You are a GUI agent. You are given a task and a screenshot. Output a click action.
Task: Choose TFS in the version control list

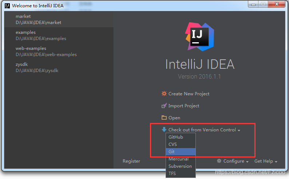[x=181, y=174]
